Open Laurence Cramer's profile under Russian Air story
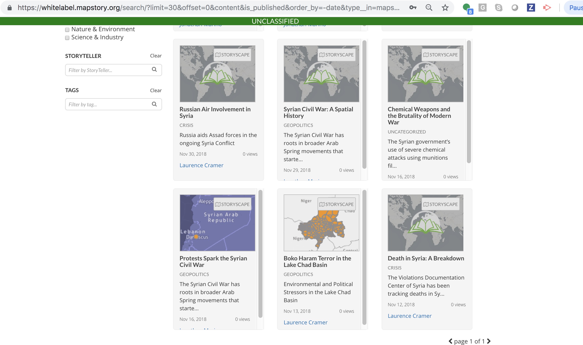 (201, 165)
